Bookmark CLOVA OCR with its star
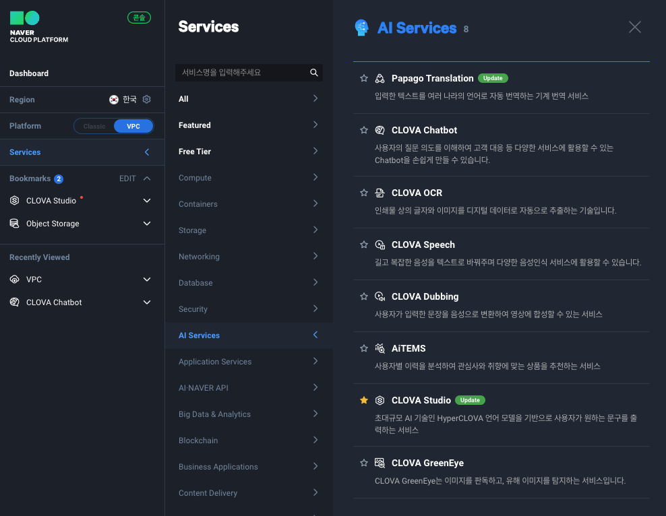 point(364,193)
